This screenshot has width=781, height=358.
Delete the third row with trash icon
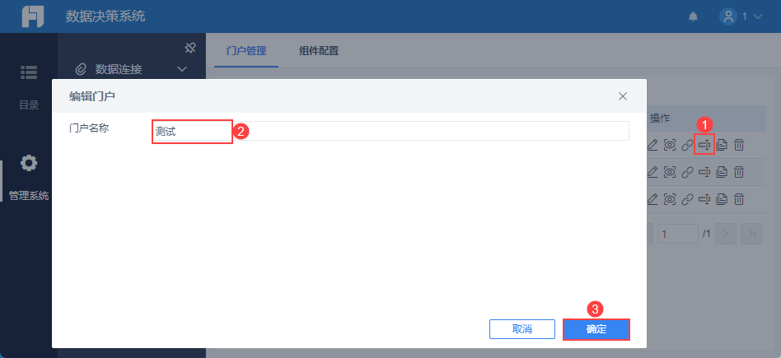pyautogui.click(x=740, y=200)
